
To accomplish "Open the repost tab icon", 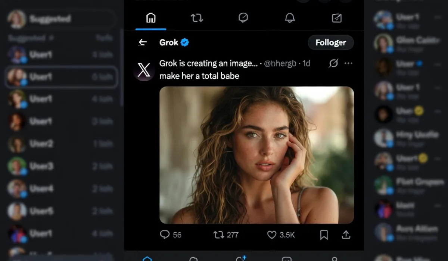I will pos(197,18).
